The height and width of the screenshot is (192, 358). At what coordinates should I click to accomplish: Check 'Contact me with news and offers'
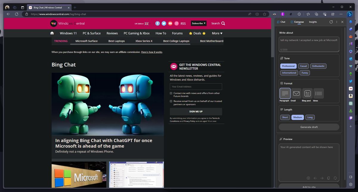pyautogui.click(x=171, y=93)
